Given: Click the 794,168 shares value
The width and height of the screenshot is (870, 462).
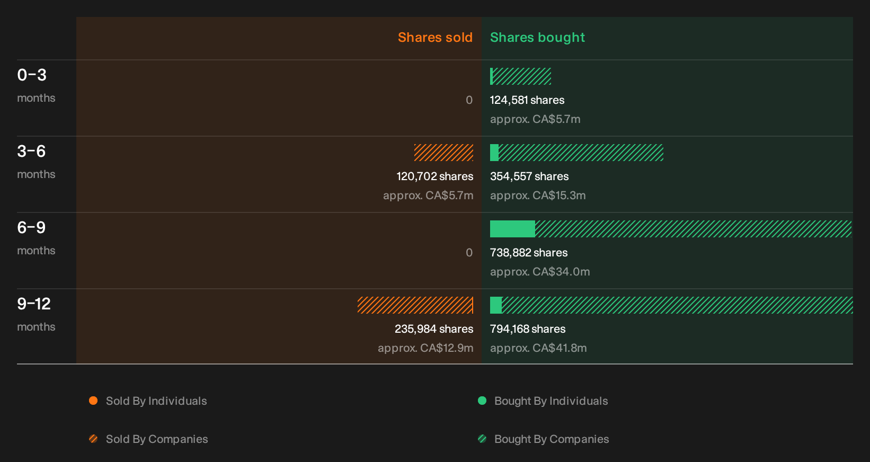Looking at the screenshot, I should point(528,329).
